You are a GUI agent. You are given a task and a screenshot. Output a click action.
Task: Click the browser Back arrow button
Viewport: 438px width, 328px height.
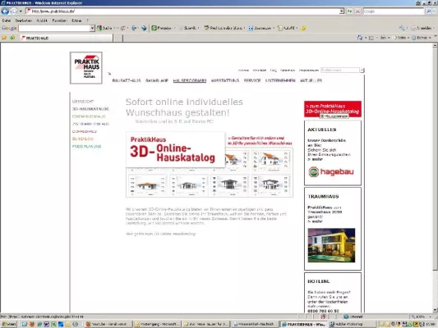point(5,11)
